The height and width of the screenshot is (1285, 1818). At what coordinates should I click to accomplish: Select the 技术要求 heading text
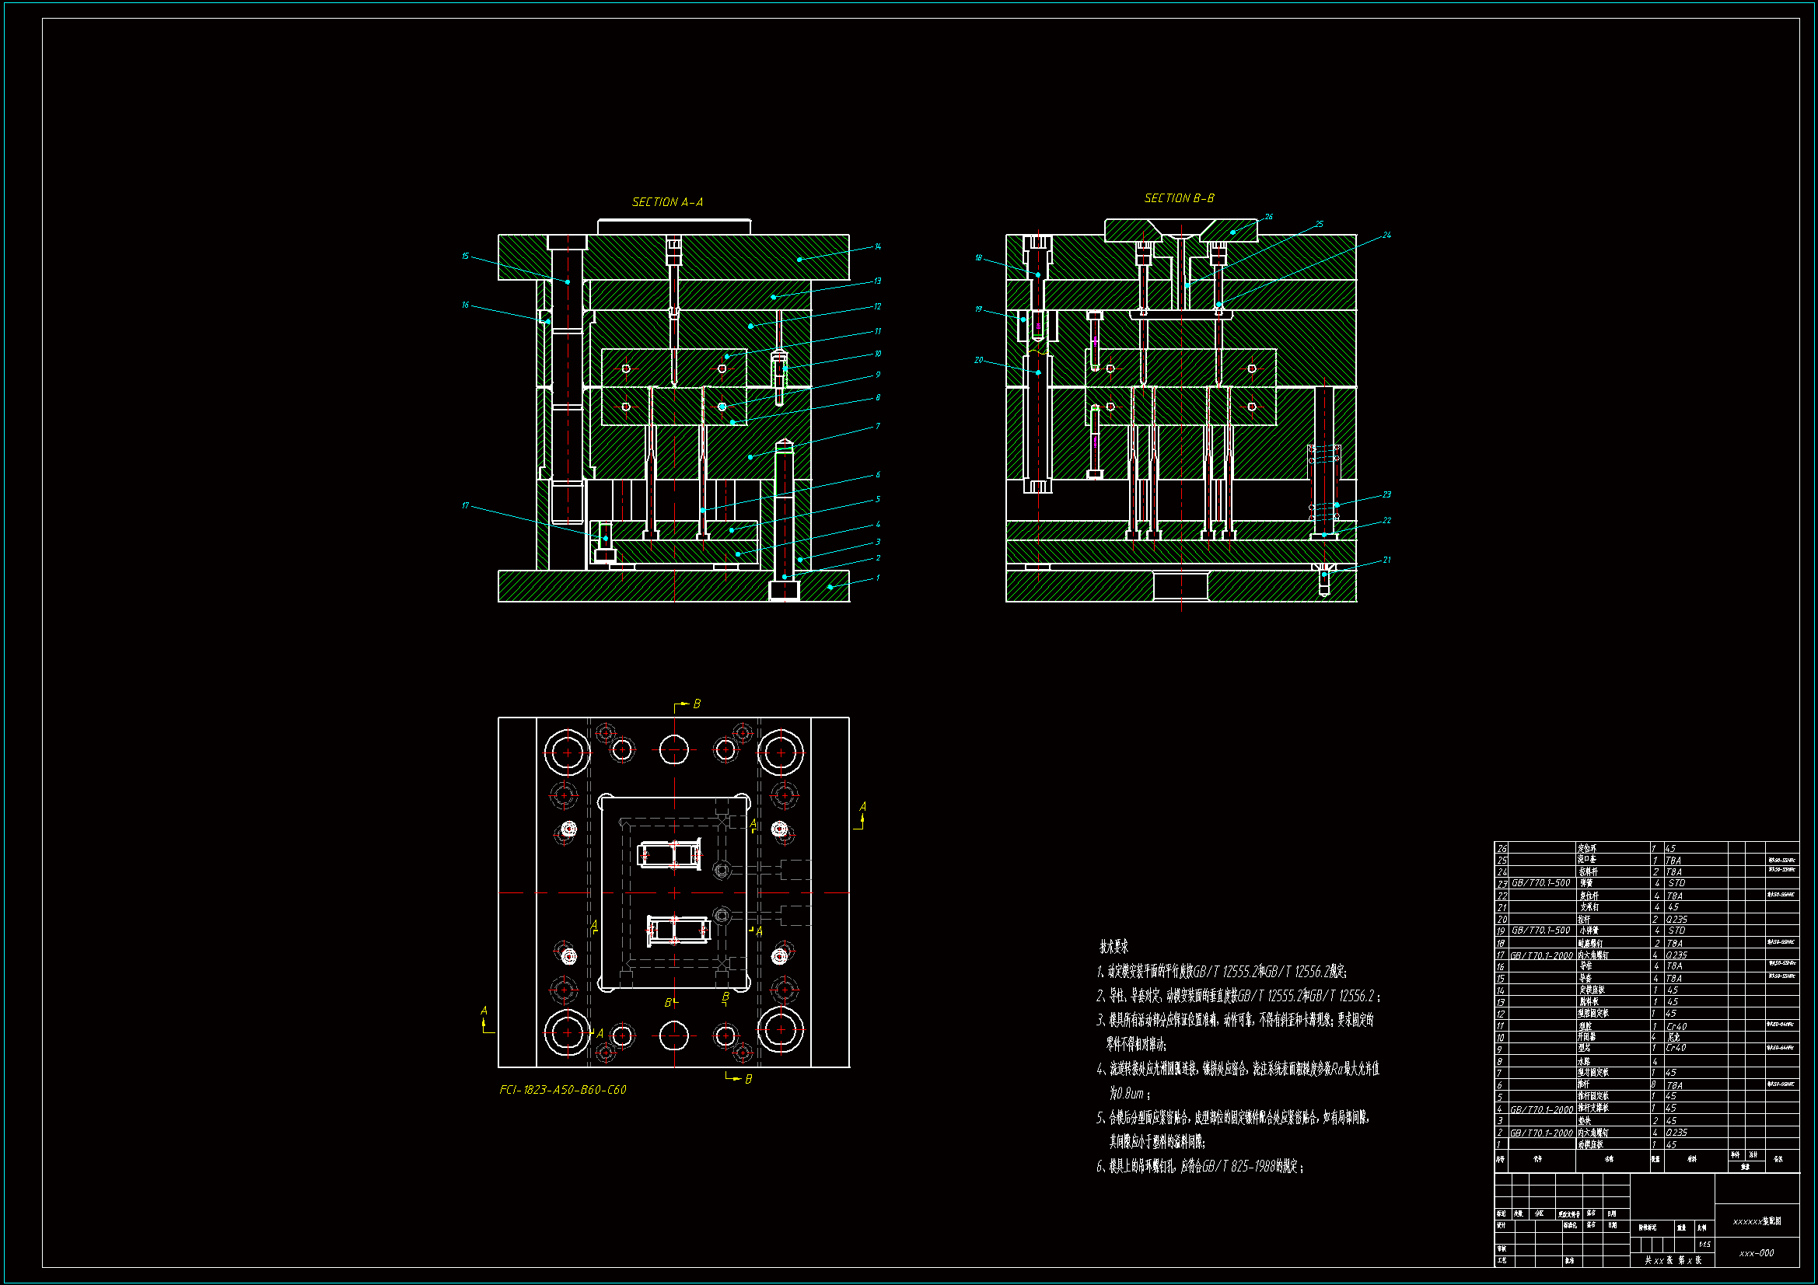tap(1114, 946)
